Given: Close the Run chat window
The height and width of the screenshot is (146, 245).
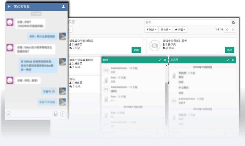Looking at the screenshot, I should click(x=165, y=60).
